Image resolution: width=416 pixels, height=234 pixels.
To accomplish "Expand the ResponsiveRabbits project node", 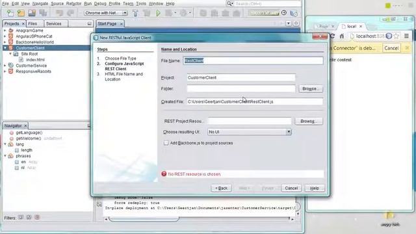I will click(x=5, y=71).
